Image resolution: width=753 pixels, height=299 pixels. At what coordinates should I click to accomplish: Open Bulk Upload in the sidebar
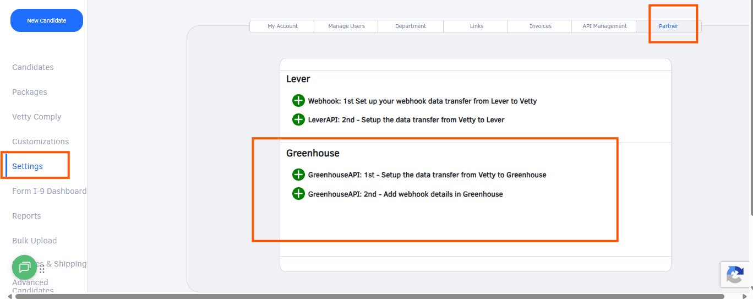(35, 241)
